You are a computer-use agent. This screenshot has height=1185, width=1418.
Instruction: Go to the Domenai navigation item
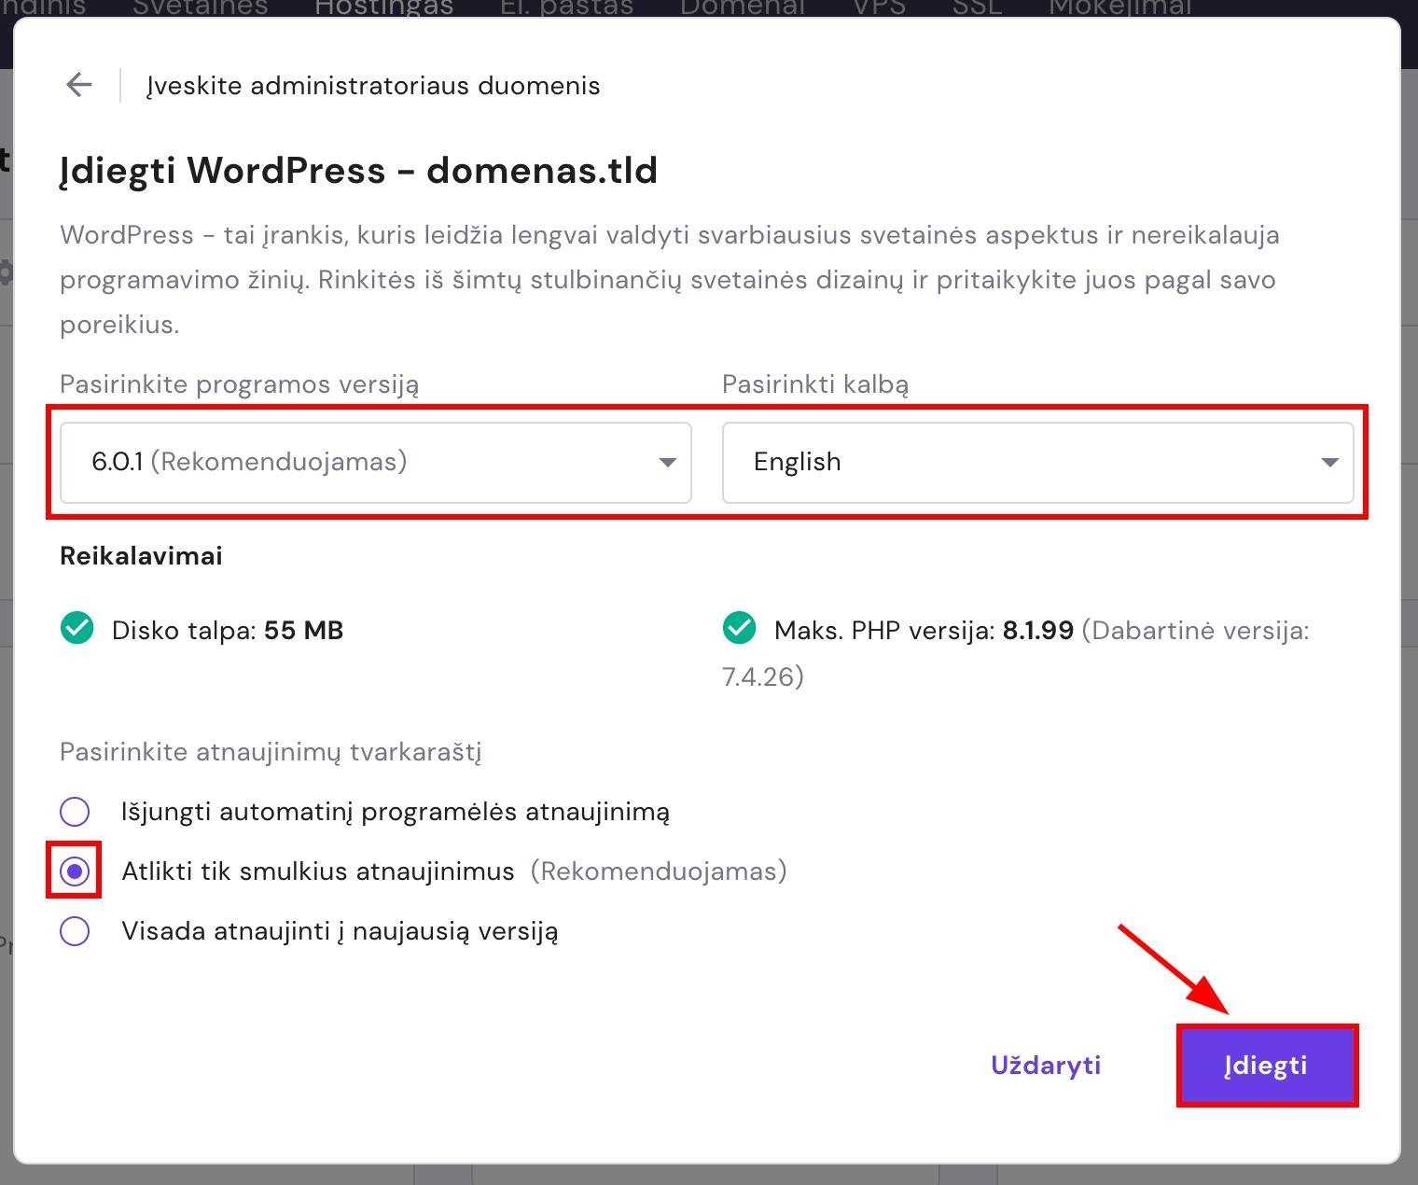[742, 7]
